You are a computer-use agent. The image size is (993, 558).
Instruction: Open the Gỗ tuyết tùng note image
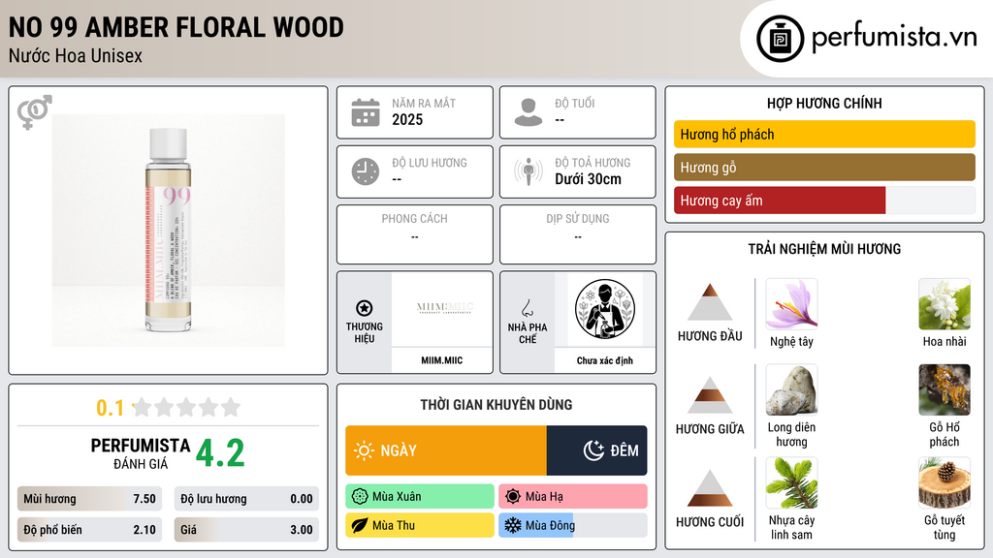(945, 483)
